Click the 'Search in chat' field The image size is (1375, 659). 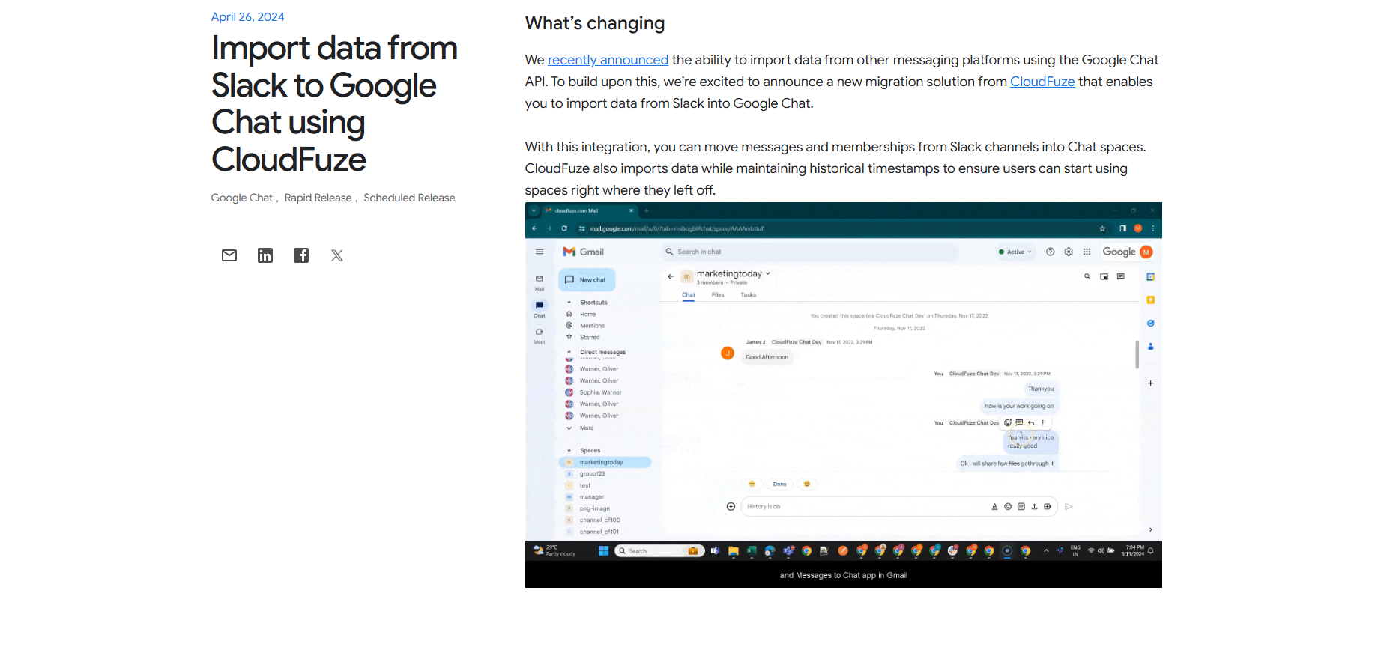click(811, 252)
